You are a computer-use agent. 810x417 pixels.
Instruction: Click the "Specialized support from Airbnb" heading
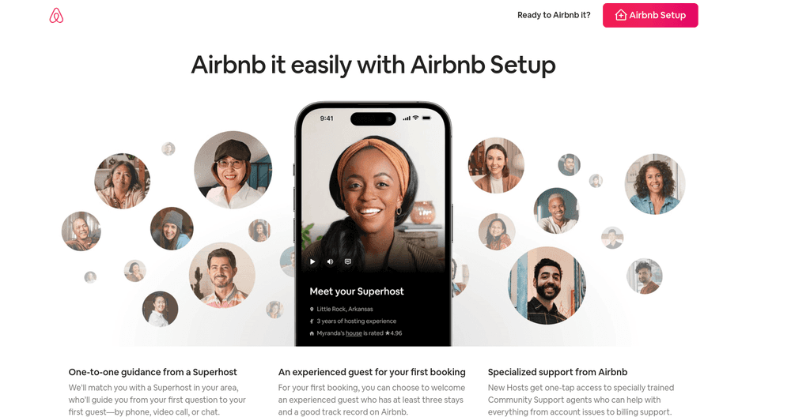558,372
